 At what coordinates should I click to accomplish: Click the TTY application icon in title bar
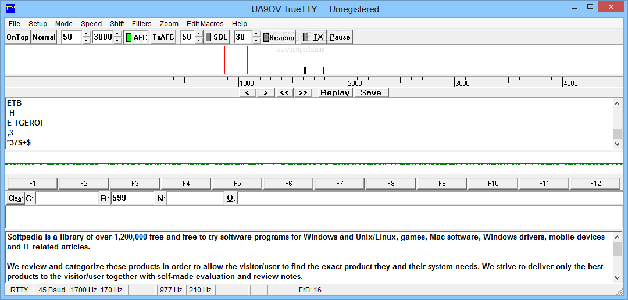11,8
